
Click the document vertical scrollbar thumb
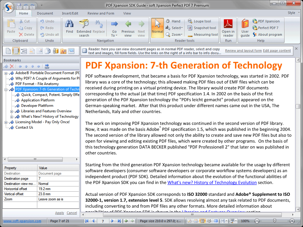tap(298, 106)
